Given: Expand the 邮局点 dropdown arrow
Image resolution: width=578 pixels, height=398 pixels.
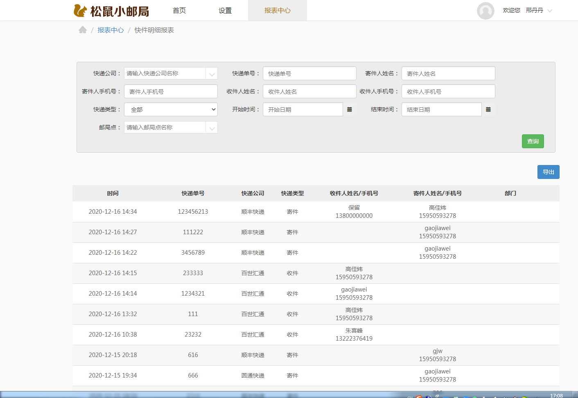Looking at the screenshot, I should [x=212, y=128].
